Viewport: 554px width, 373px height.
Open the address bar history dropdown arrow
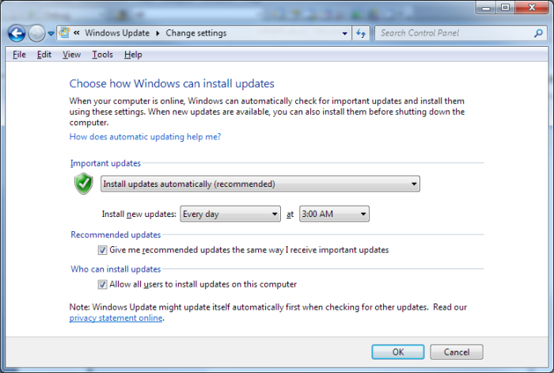point(344,33)
